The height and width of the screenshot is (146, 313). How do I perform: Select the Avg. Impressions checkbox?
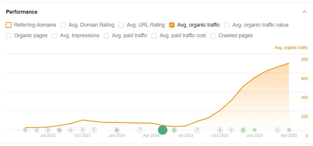[54, 35]
